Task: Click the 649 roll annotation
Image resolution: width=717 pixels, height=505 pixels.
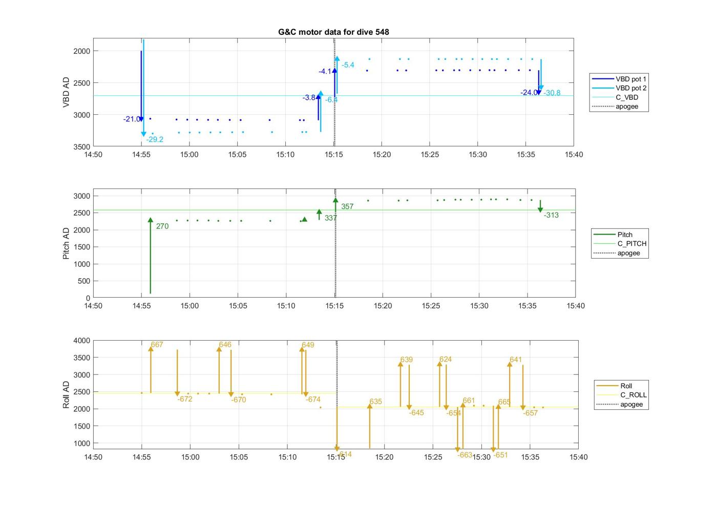Action: coord(308,345)
